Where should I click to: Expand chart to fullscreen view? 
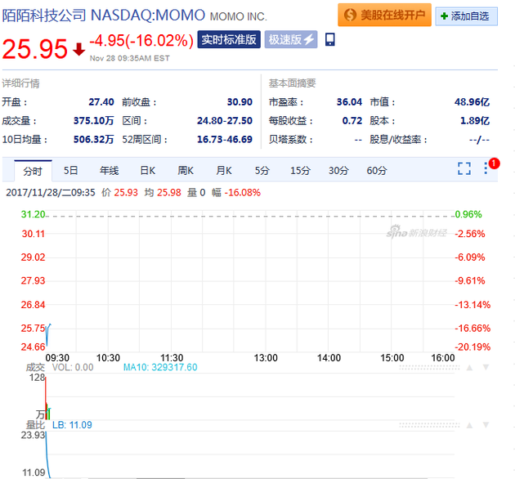(x=464, y=168)
